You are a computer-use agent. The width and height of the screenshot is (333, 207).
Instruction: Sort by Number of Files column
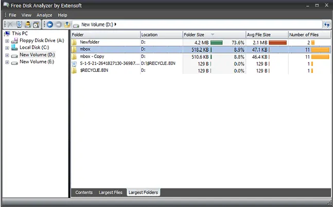(309, 35)
